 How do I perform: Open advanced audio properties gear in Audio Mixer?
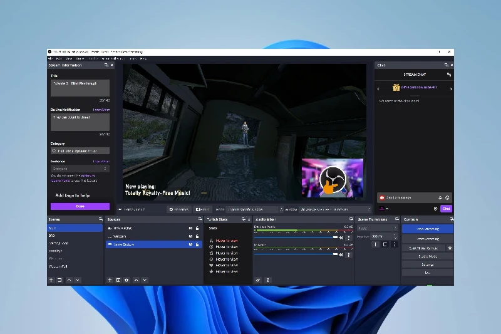258,280
